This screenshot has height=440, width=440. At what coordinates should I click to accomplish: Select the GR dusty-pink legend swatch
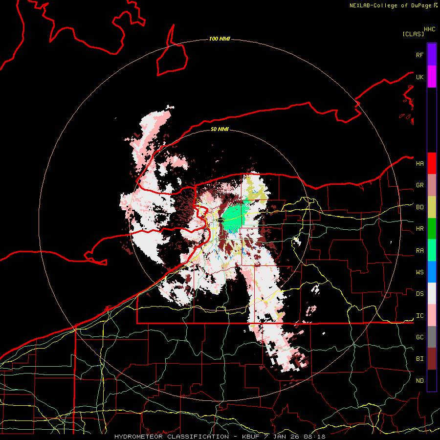pyautogui.click(x=432, y=185)
